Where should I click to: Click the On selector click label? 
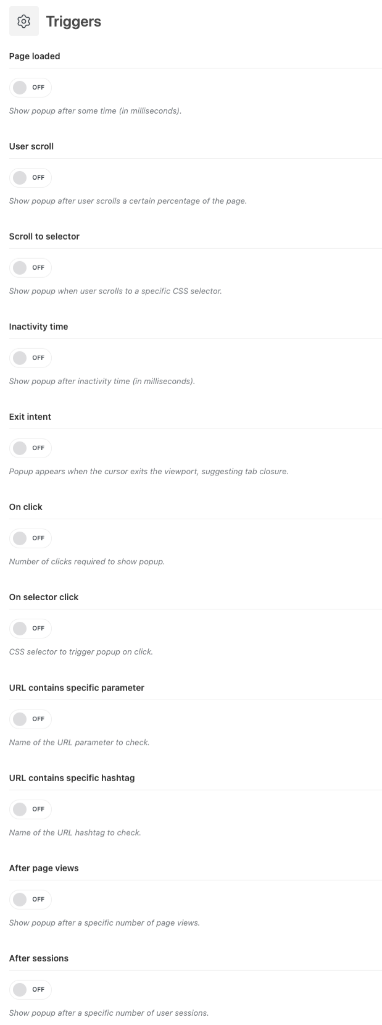coord(44,597)
